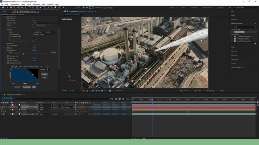Open the Composition menu
Viewport: 259px width, 145px height.
point(15,4)
